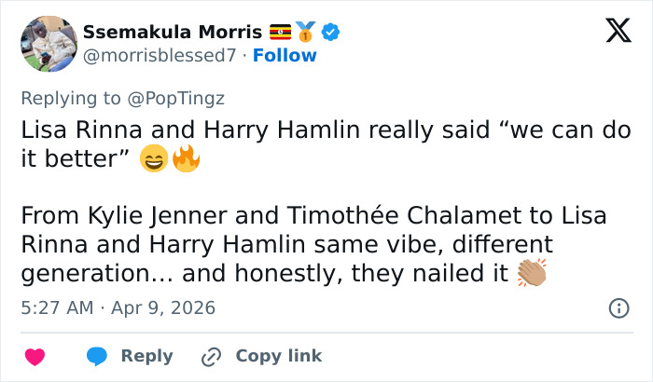Open Ssemakula Morris profile picture

pos(49,43)
